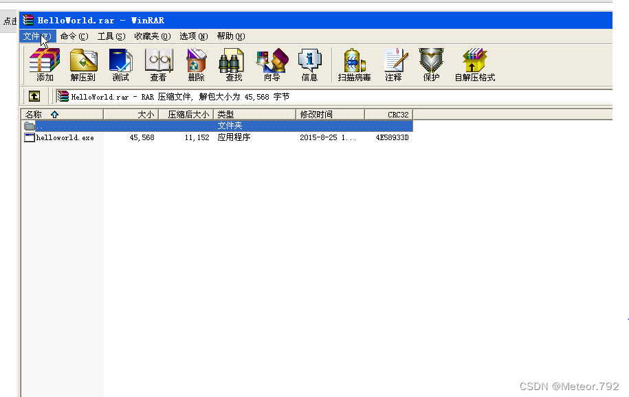629x397 pixels.
Task: Open the 选项 (Options) menu
Action: click(194, 36)
